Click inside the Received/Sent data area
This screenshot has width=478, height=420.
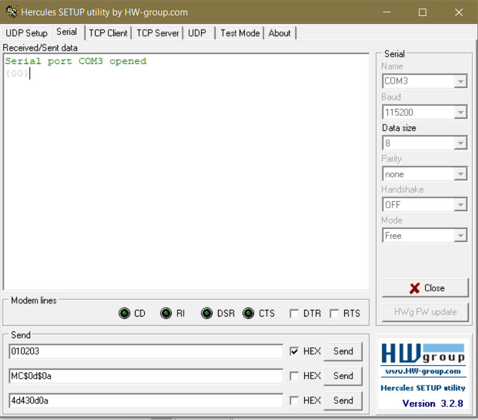click(186, 172)
